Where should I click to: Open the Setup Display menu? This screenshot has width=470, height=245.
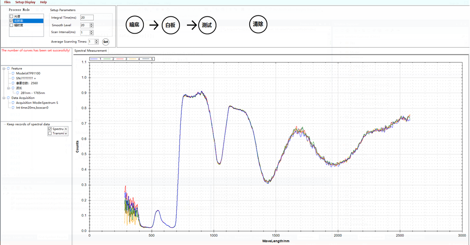point(25,2)
